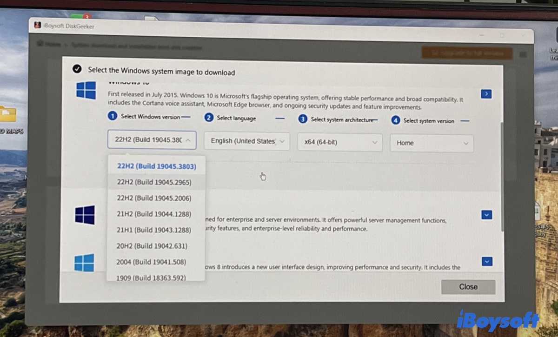Expand the Windows 8 section arrow
Image resolution: width=558 pixels, height=337 pixels.
pyautogui.click(x=487, y=261)
